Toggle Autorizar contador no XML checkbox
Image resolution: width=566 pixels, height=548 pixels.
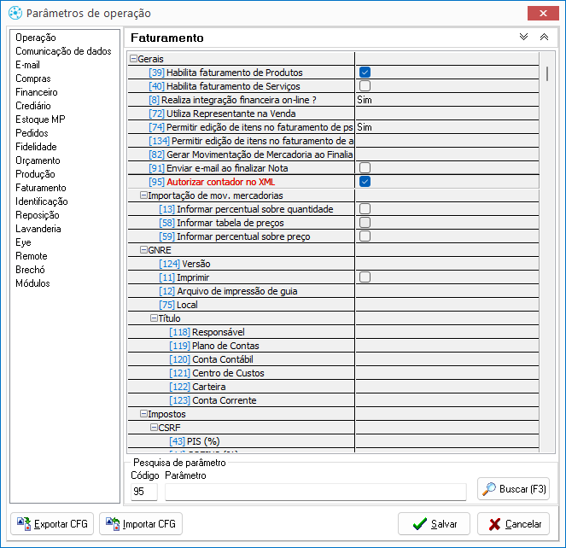[x=365, y=182]
